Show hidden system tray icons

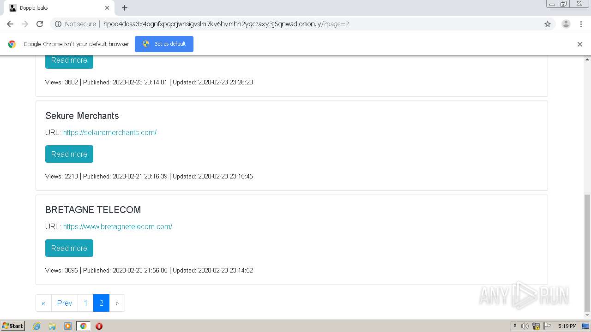tap(515, 326)
